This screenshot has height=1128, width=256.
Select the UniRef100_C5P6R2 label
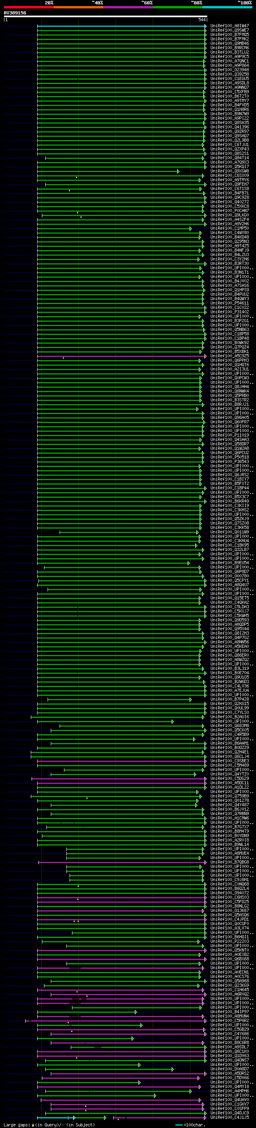point(230,1020)
